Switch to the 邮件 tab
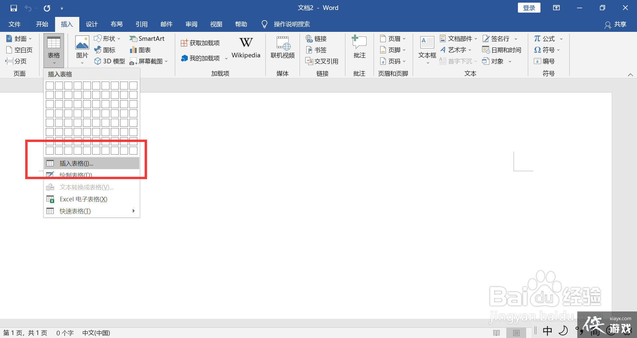Image resolution: width=637 pixels, height=338 pixels. tap(167, 24)
